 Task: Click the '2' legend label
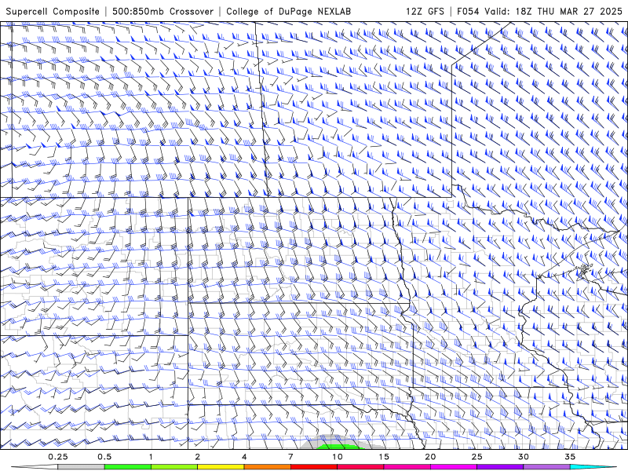(x=198, y=457)
